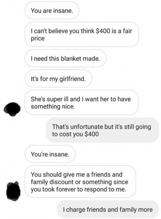This screenshot has height=219, width=161.
Task: Click 'you took forever to respond to me.'
Action: tap(79, 189)
